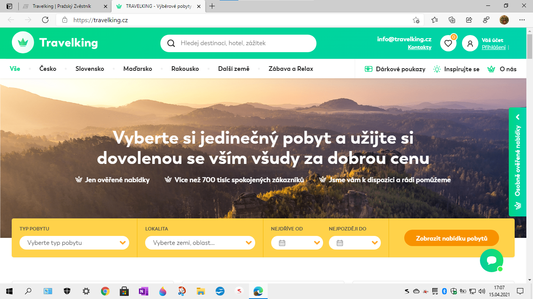Open favorites via the heart icon
The image size is (533, 299).
point(448,43)
